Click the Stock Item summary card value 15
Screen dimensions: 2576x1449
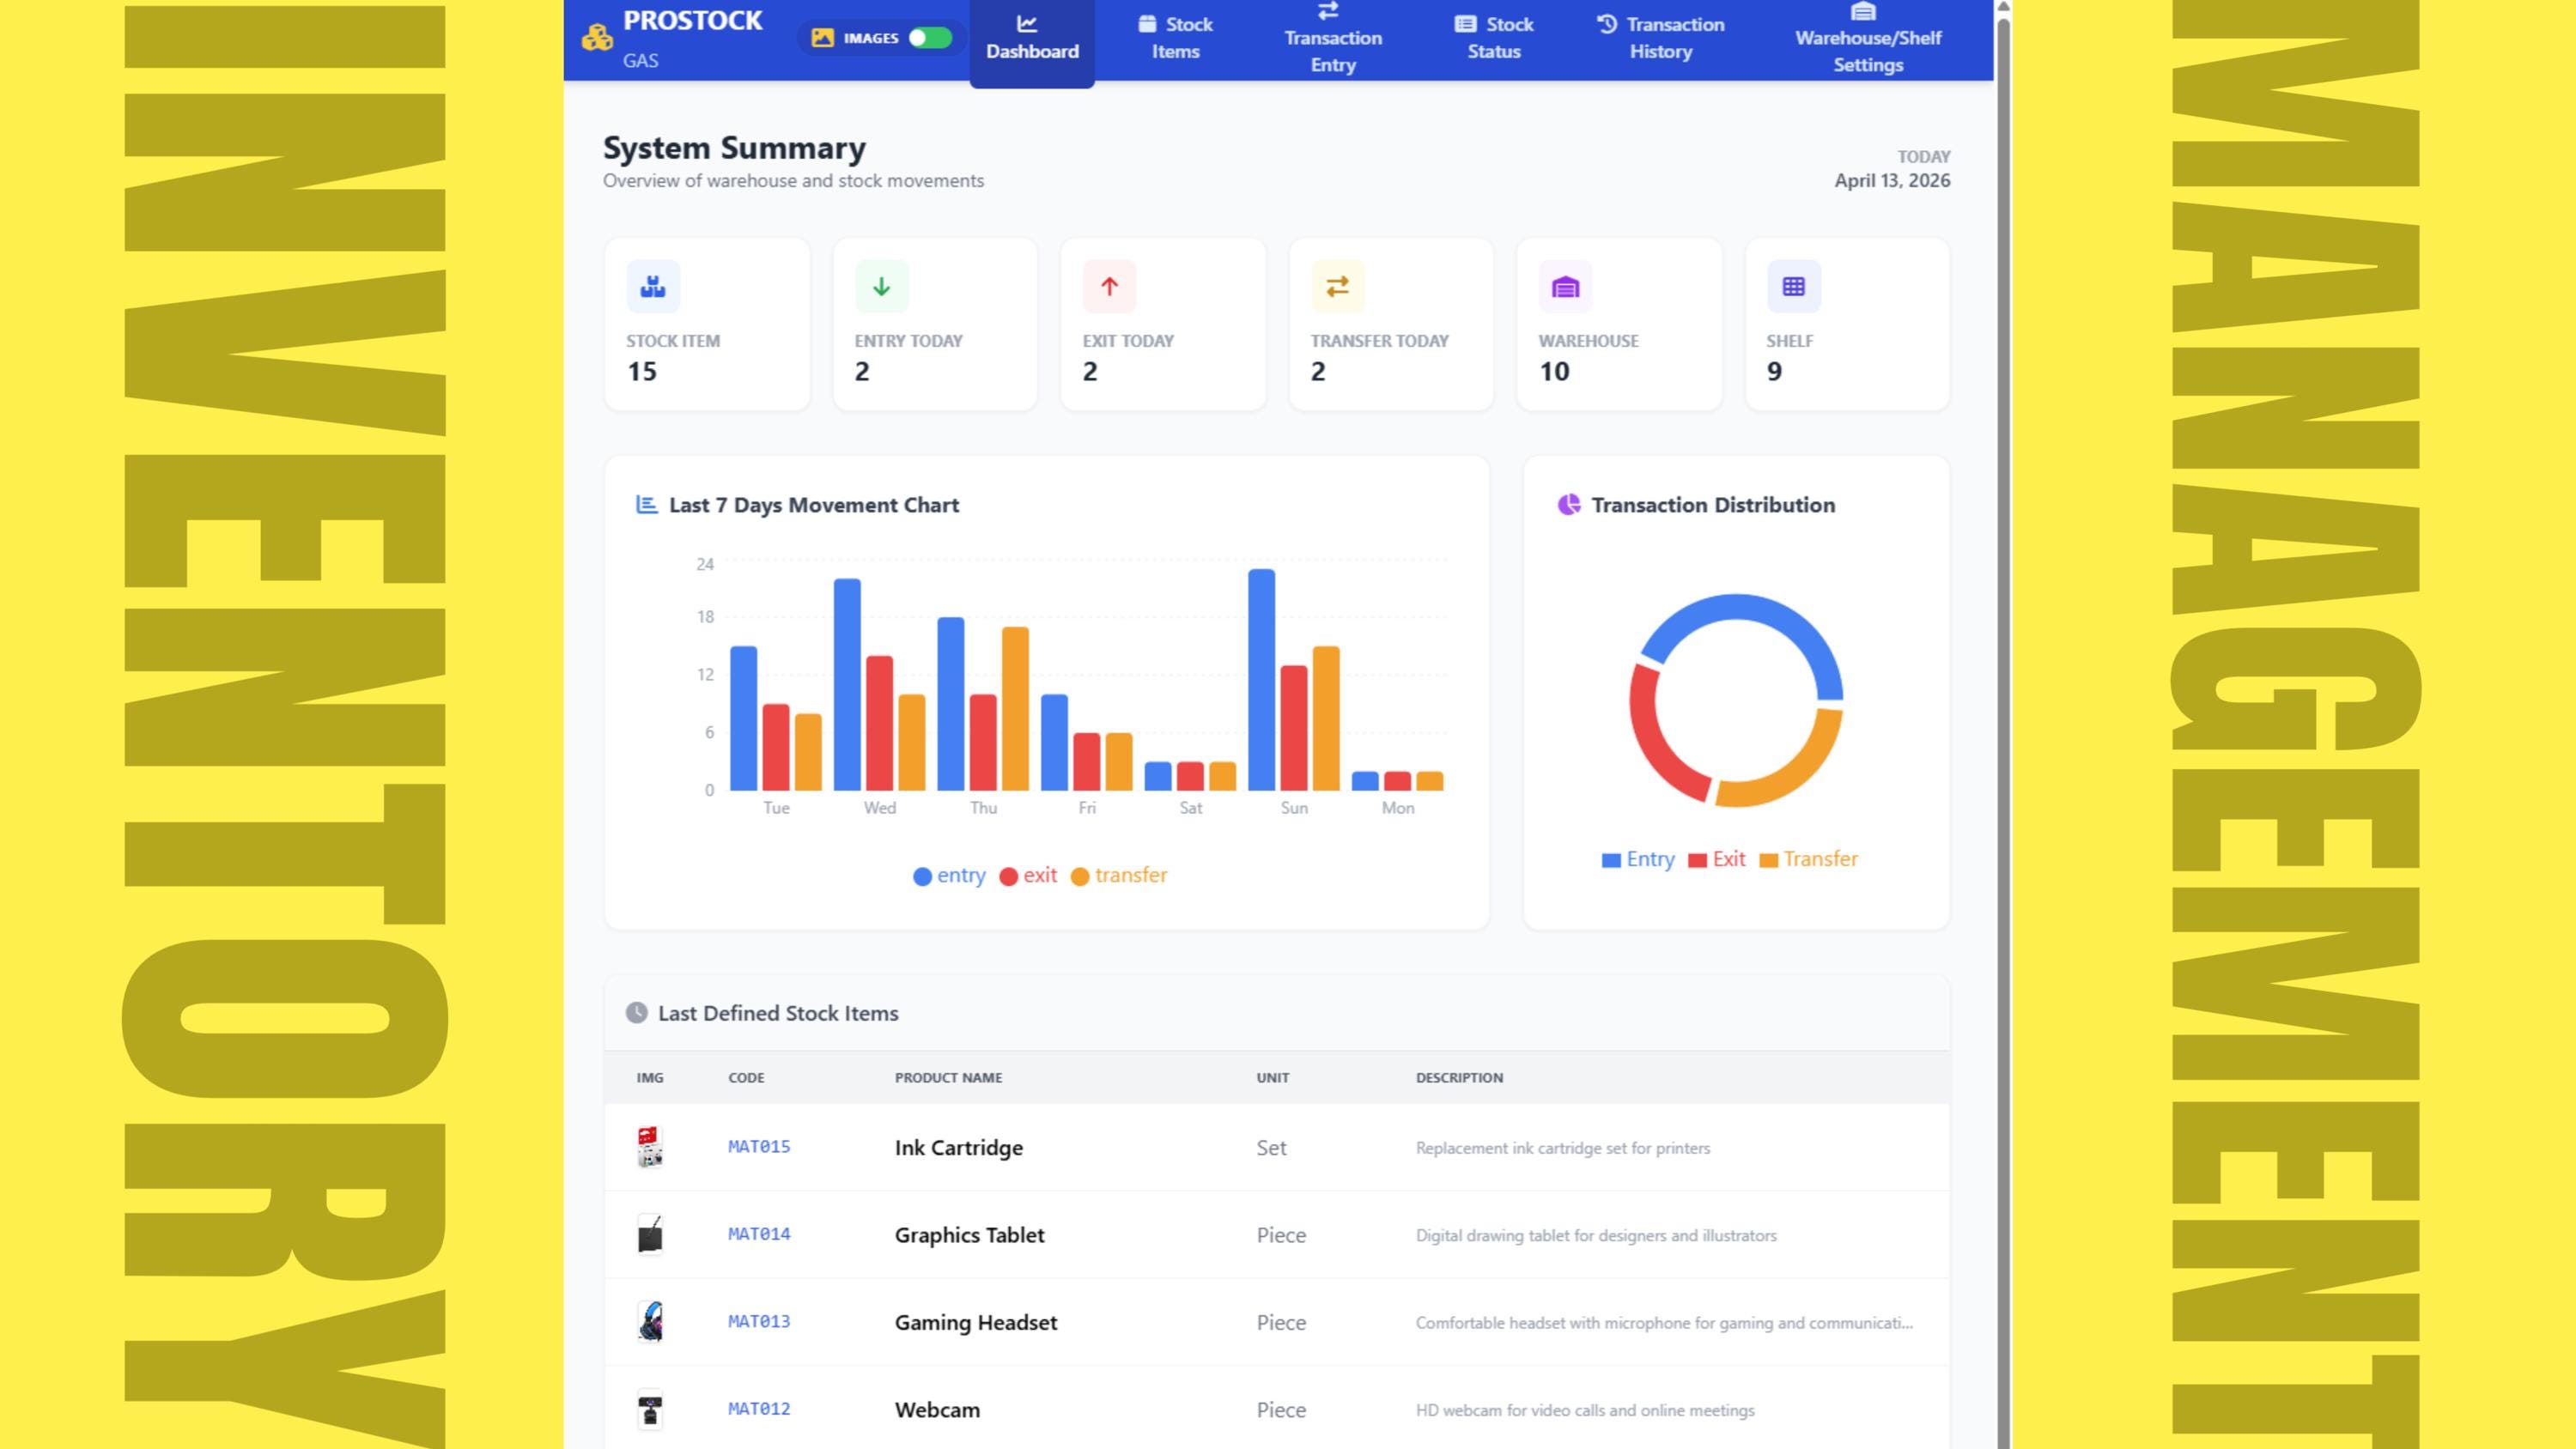tap(642, 372)
